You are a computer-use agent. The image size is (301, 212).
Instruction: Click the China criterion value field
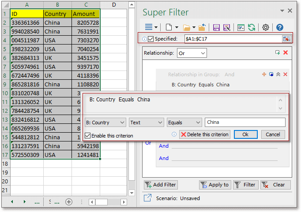tap(245, 123)
